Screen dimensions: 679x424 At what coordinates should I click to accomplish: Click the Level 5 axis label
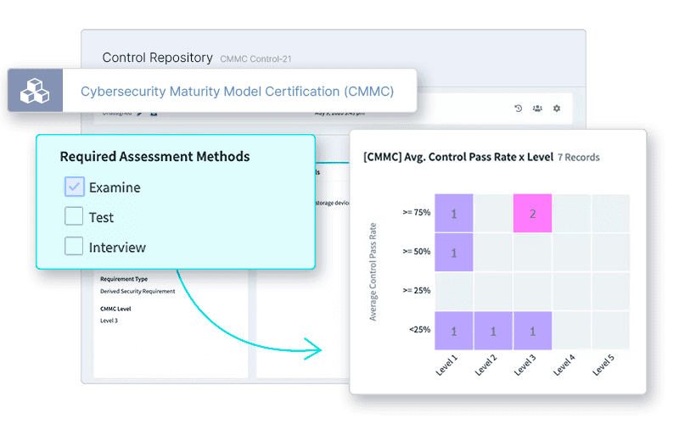(x=603, y=365)
